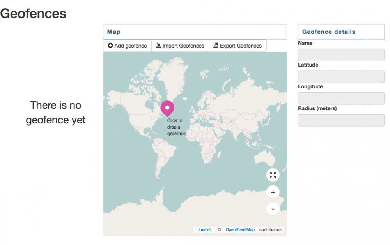
Task: Click the Add geofence button
Action: (128, 46)
